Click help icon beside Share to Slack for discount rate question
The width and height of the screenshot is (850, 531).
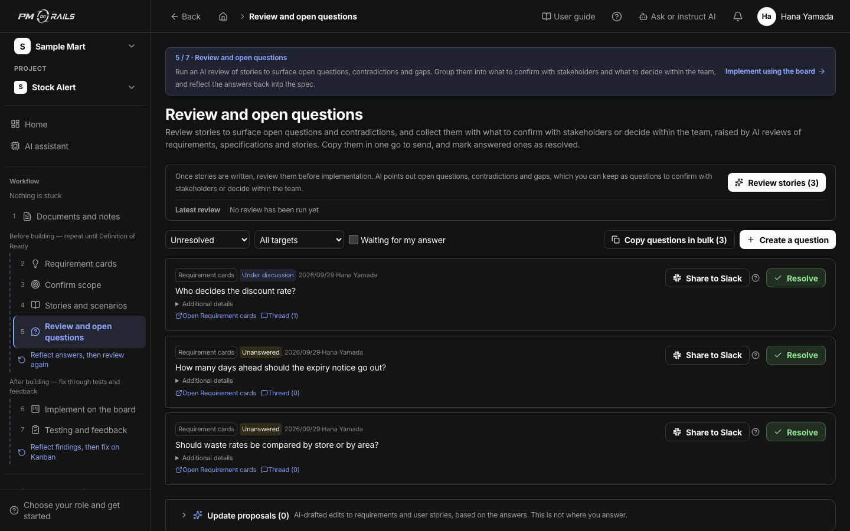[756, 278]
